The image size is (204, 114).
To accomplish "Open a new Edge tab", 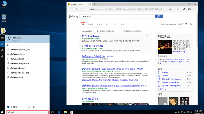I will [94, 4].
